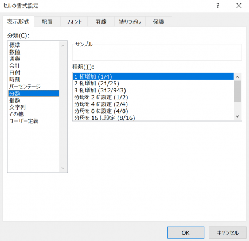Viewport: 249px width, 241px height.
Task: Select 数値 in the category list
Action: click(15, 52)
